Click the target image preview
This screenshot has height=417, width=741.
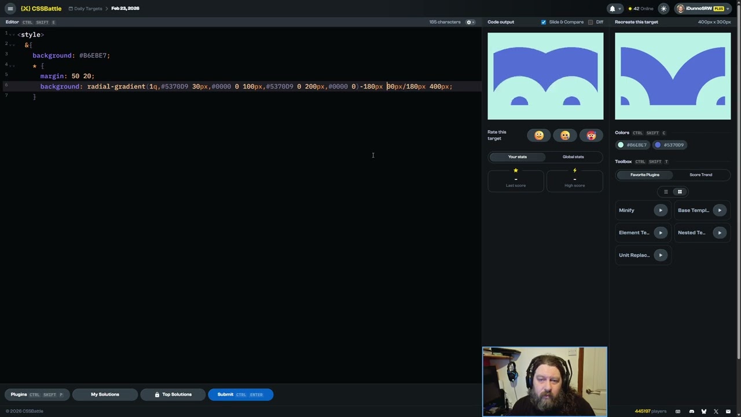click(x=673, y=76)
